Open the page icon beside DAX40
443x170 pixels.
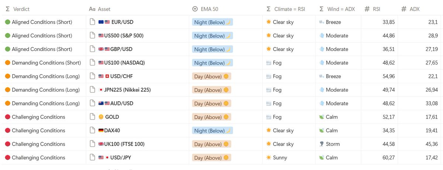[x=93, y=130]
